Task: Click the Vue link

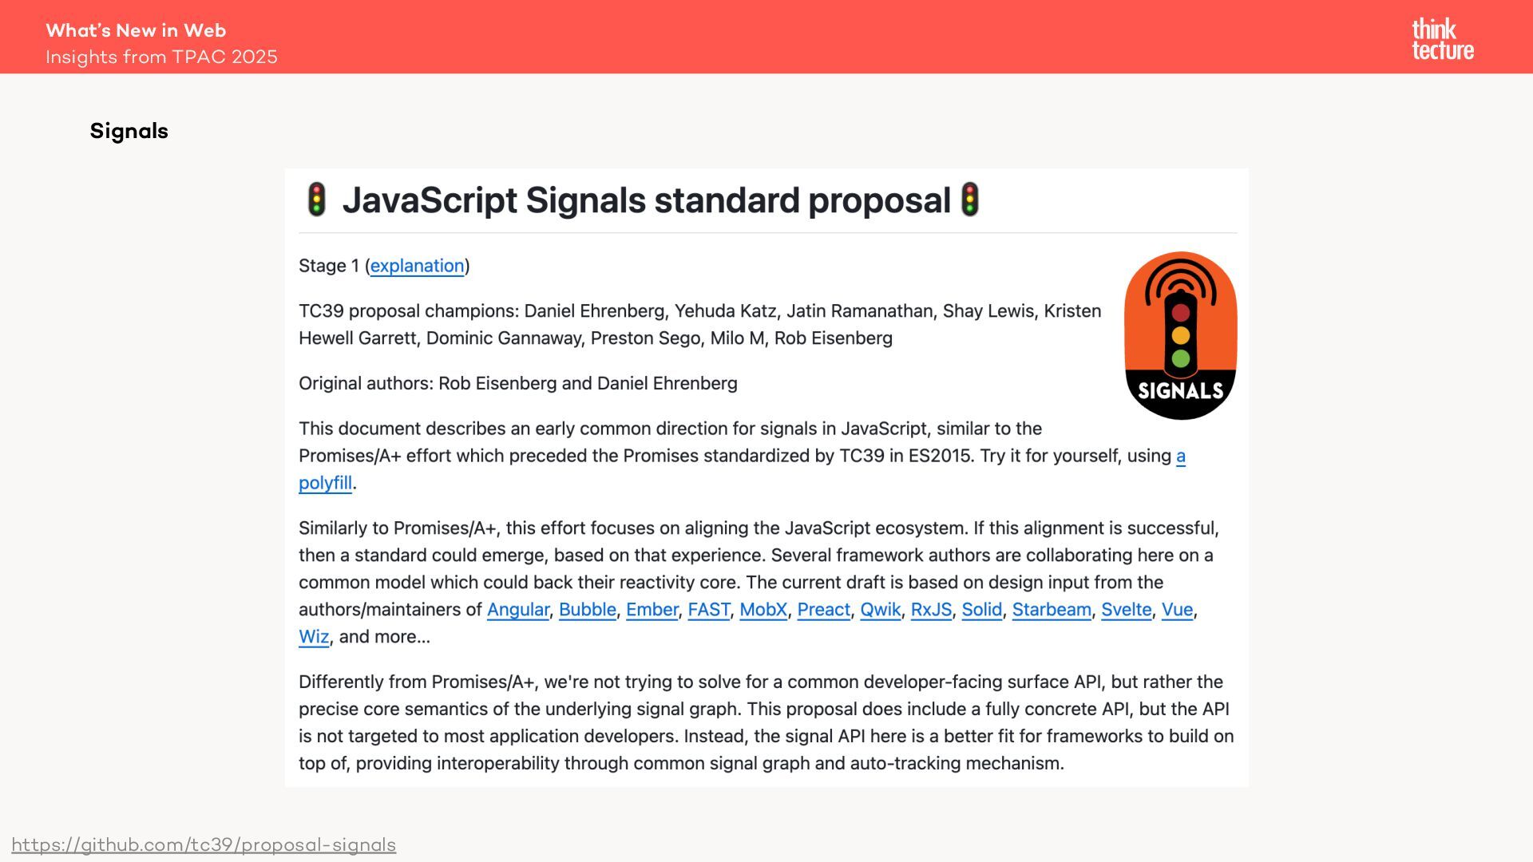Action: 1177,610
